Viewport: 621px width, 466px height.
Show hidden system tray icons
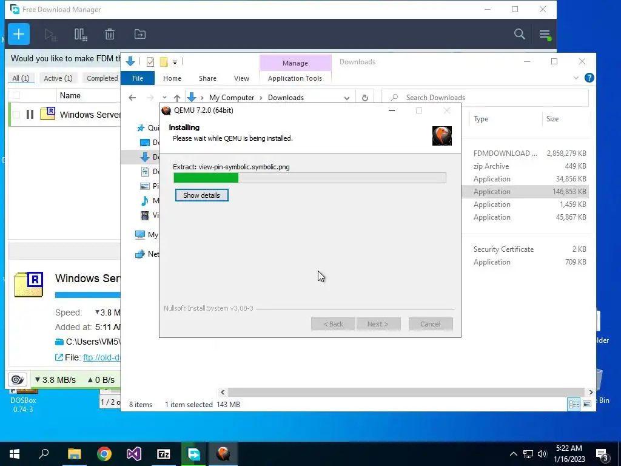[513, 454]
